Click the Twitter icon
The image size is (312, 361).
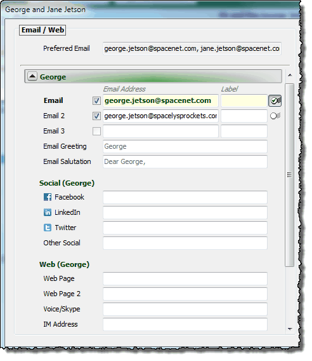48,228
